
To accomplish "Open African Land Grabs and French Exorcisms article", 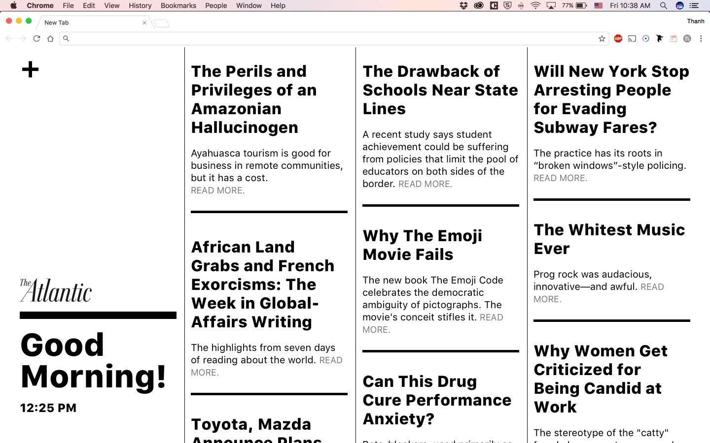I will coord(262,284).
